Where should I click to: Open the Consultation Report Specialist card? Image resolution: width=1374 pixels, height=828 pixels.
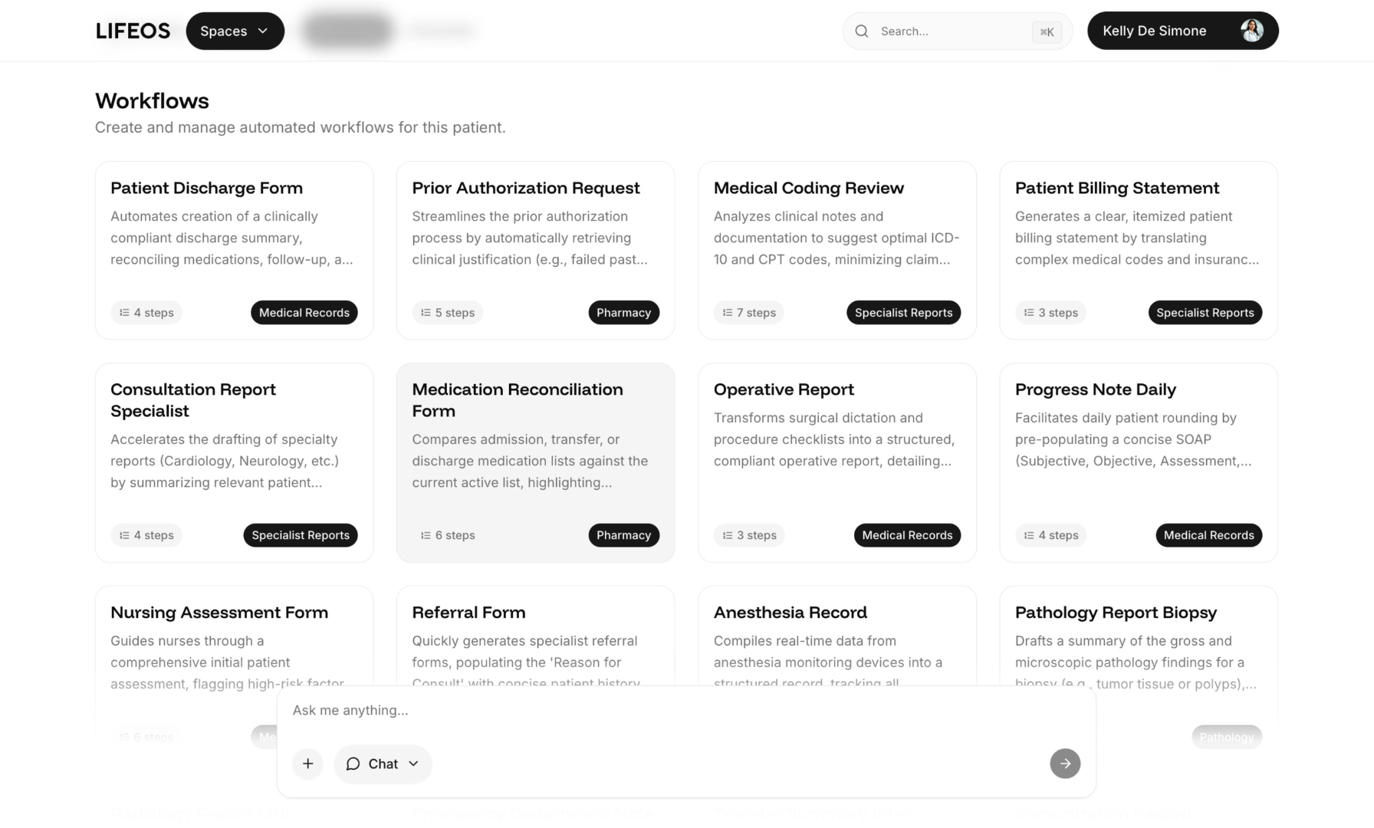(234, 463)
